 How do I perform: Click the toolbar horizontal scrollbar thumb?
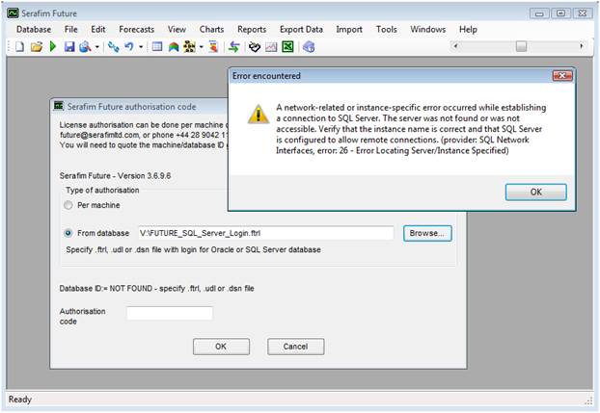[x=521, y=46]
